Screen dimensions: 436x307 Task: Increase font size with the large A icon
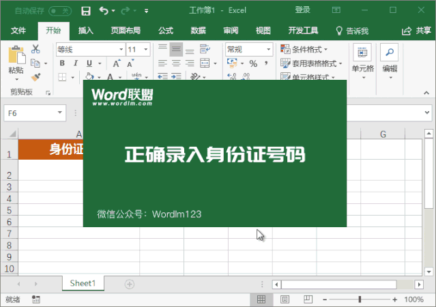[x=117, y=63]
